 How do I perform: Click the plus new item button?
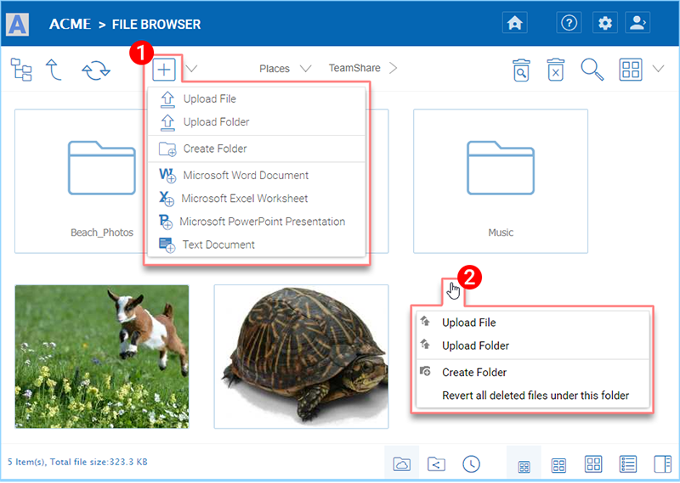coord(164,69)
